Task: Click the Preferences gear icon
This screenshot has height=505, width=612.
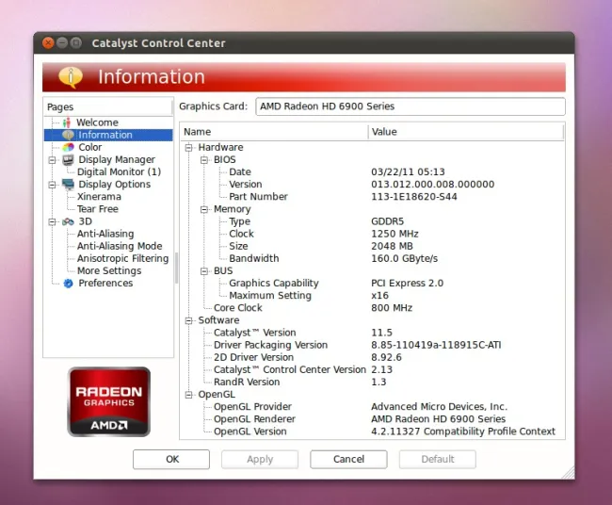Action: point(68,284)
